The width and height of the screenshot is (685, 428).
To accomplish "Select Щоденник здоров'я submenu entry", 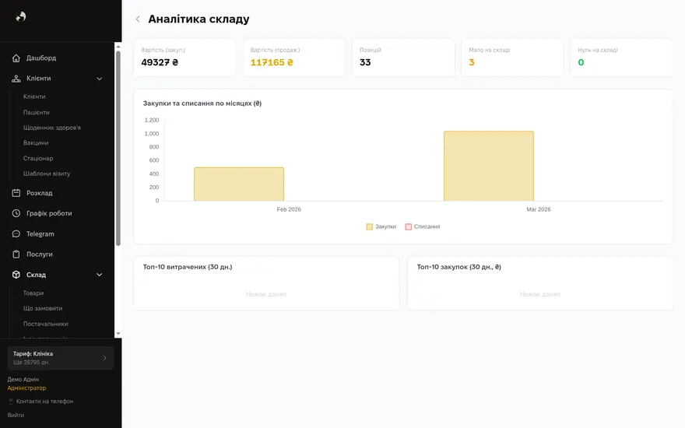I will click(52, 128).
